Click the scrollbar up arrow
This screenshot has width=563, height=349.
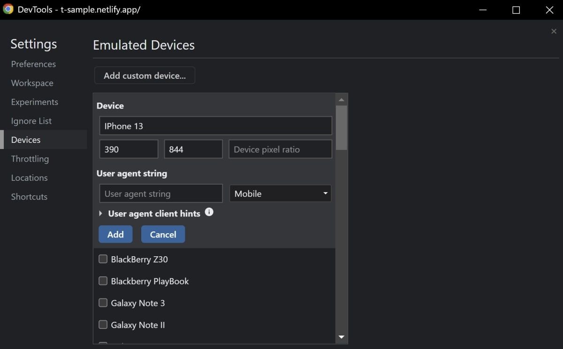pyautogui.click(x=342, y=100)
